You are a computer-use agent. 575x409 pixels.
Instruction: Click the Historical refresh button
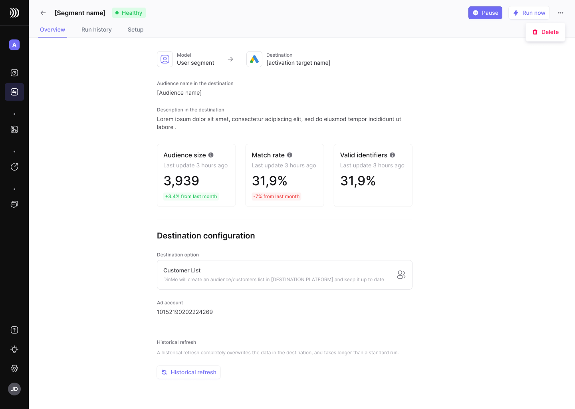pyautogui.click(x=188, y=372)
